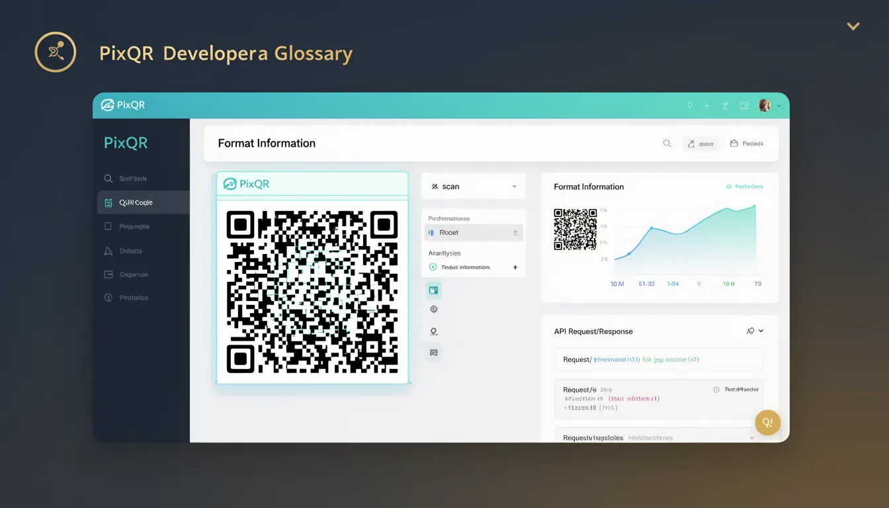Expand the caret next to the user avatar
Viewport: 889px width, 508px height.
pyautogui.click(x=779, y=106)
